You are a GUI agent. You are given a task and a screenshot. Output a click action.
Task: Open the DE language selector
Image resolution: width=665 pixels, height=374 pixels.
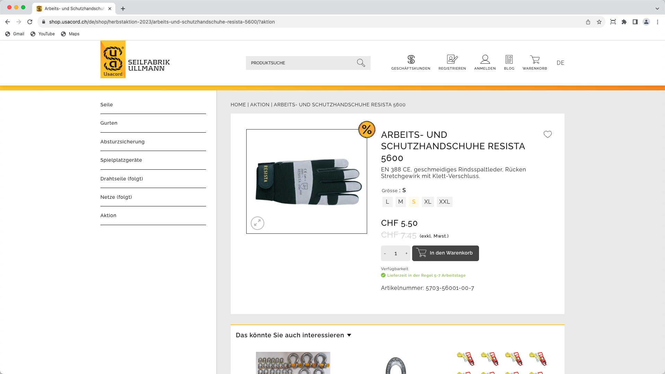pos(560,63)
